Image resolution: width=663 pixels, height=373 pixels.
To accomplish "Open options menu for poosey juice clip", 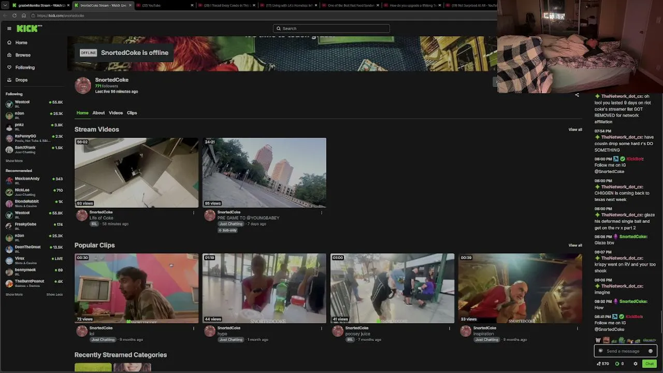I will [450, 328].
